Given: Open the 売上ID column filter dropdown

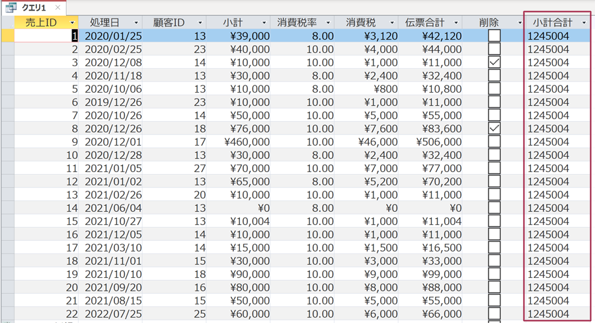Looking at the screenshot, I should [x=72, y=23].
